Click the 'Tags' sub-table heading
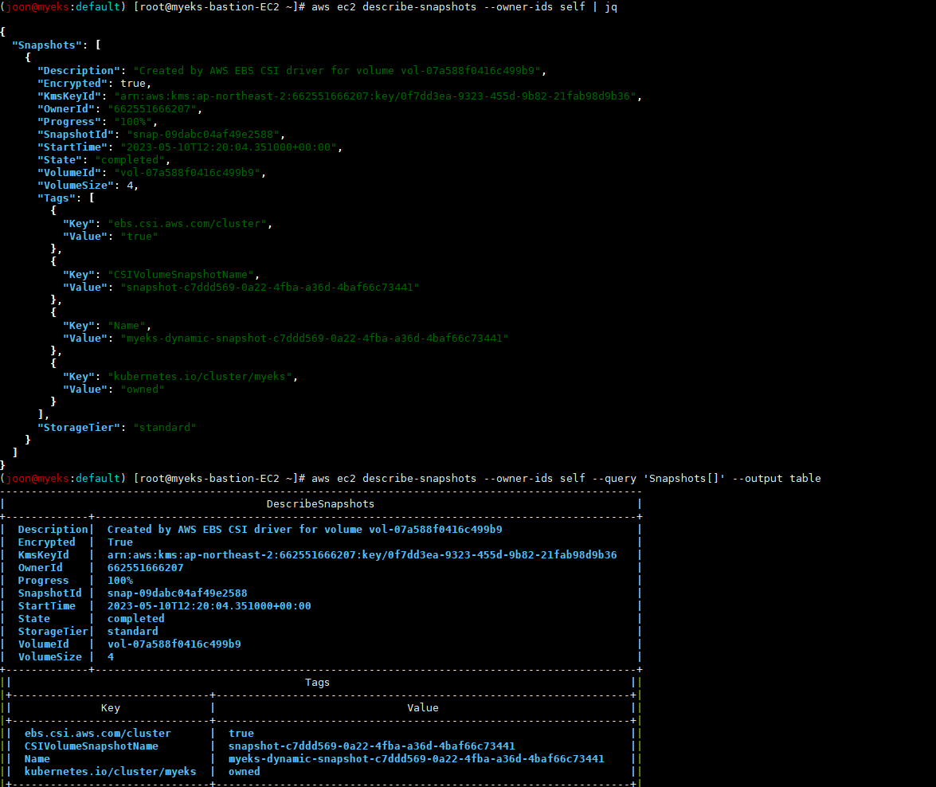This screenshot has width=936, height=787. click(x=317, y=683)
